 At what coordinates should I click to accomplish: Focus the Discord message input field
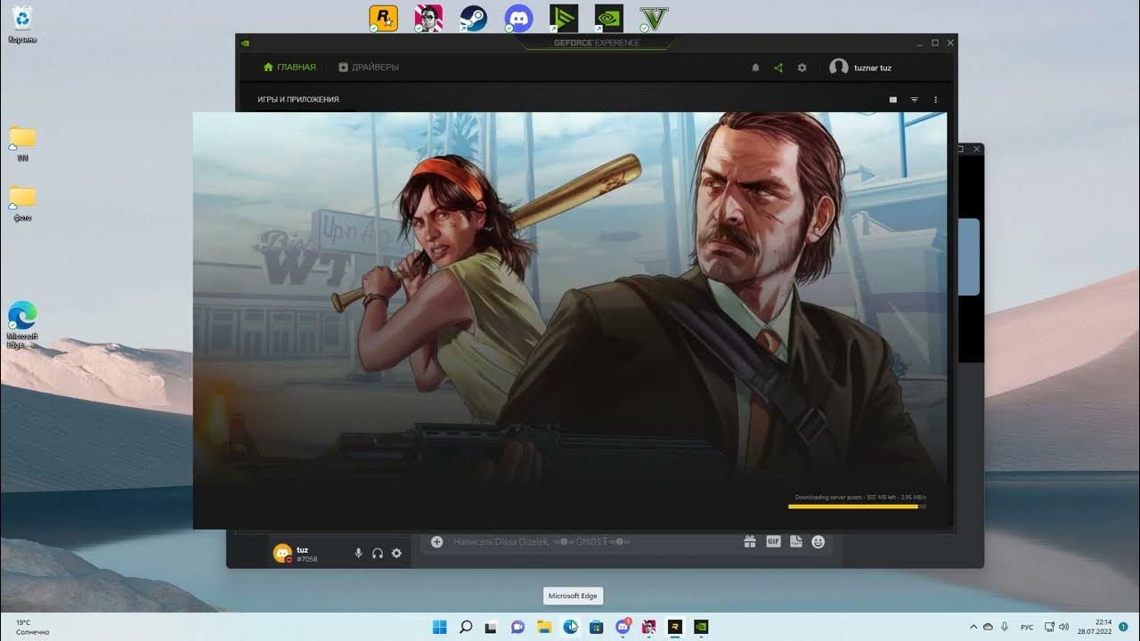tap(592, 541)
